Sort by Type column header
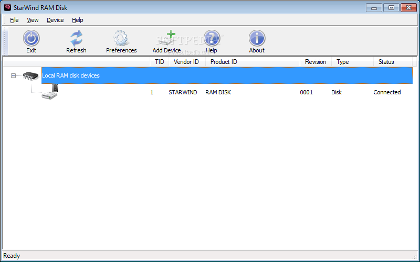Screen dimensions: 420x262 click(352, 62)
